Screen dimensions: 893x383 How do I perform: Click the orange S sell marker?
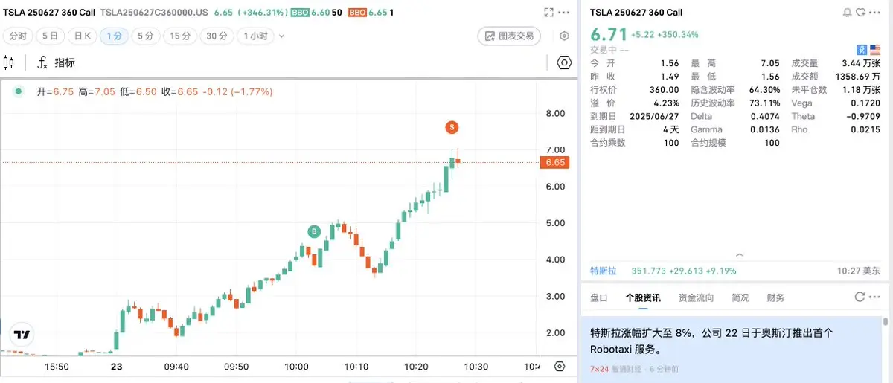pyautogui.click(x=452, y=127)
